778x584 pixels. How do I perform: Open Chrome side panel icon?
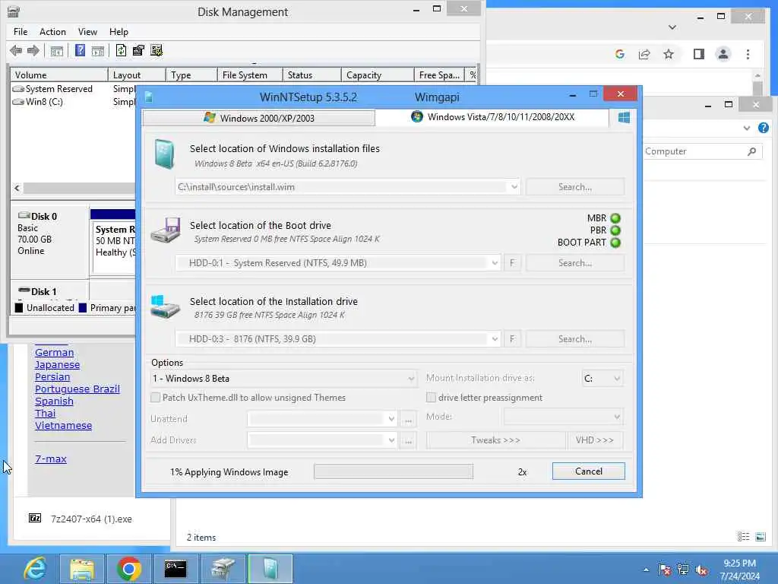point(699,54)
